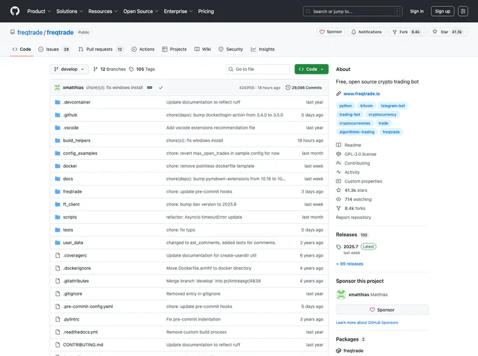
Task: Open the accessibility settings icon in header
Action: pos(463,11)
